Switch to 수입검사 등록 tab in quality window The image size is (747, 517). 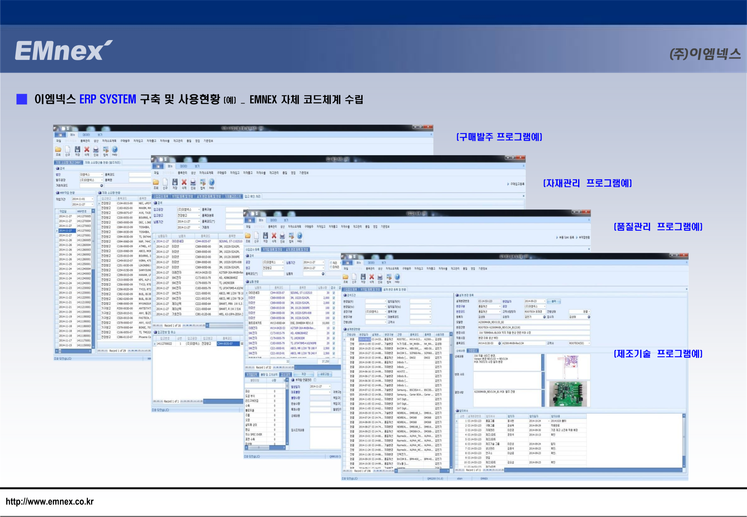(252, 250)
